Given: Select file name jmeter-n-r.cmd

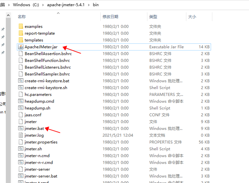Looking at the screenshot, I should 39,163.
